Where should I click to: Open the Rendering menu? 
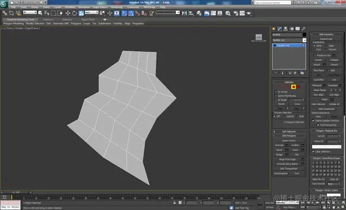(117, 7)
